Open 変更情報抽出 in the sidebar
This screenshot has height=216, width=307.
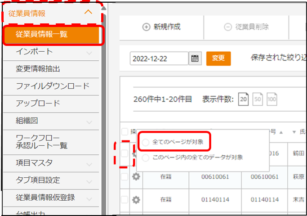38,69
